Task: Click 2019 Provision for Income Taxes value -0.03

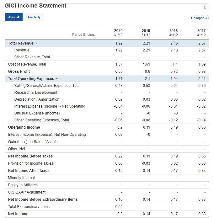Action: 146,163
